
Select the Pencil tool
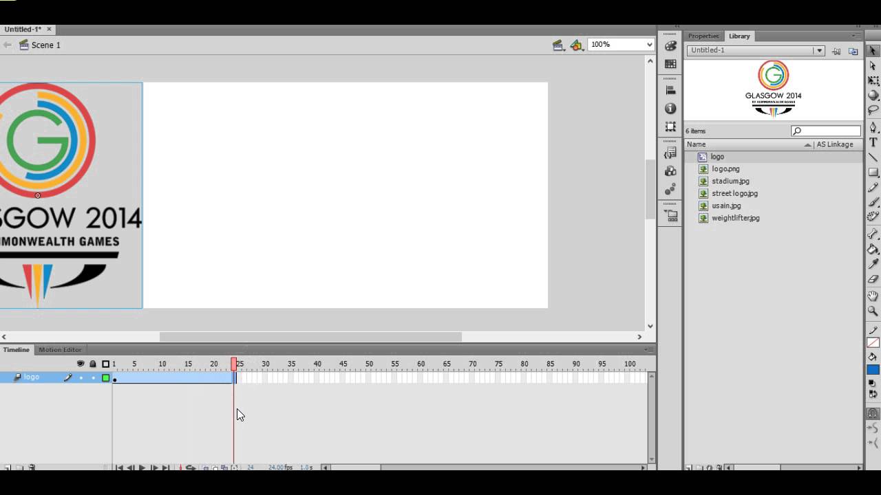tap(873, 187)
